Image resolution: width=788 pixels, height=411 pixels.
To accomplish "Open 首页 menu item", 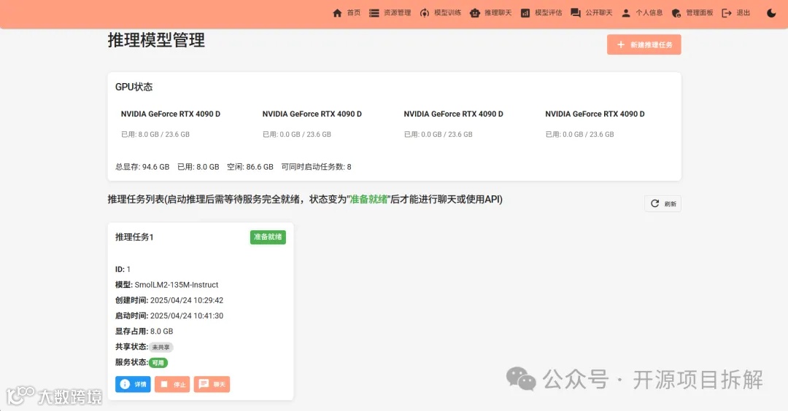I will point(354,13).
